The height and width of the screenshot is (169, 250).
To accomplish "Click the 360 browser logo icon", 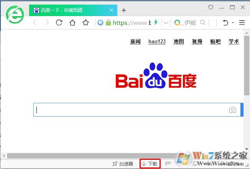I will click(x=15, y=15).
